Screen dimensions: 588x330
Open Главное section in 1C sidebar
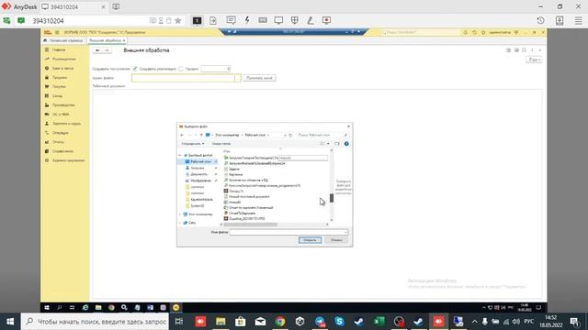click(59, 49)
